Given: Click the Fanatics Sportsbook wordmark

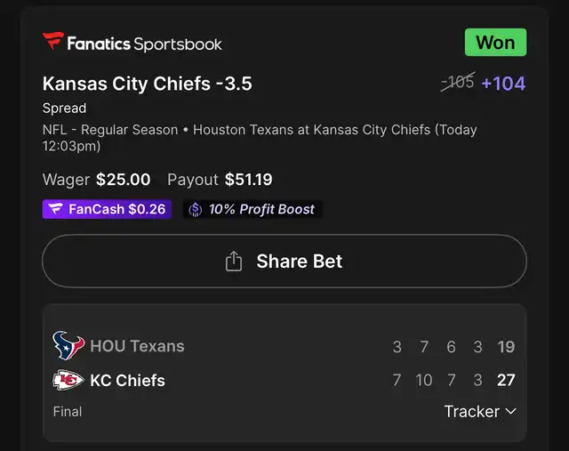Looking at the screenshot, I should point(144,44).
